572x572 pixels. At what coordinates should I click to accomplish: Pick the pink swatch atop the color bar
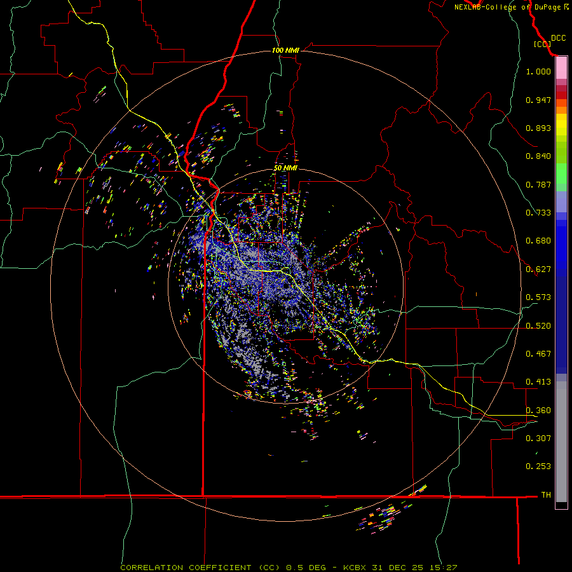tap(561, 68)
